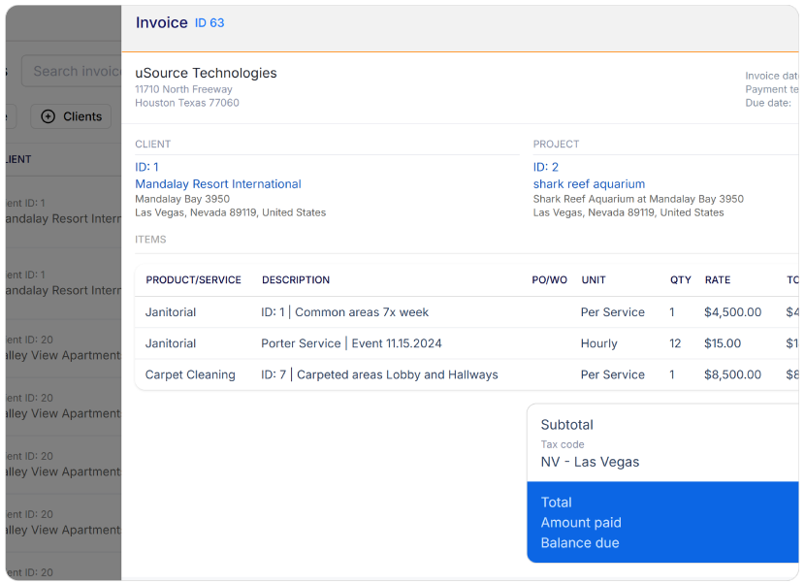
Task: Select the Carpet Cleaning product cell
Action: [190, 375]
